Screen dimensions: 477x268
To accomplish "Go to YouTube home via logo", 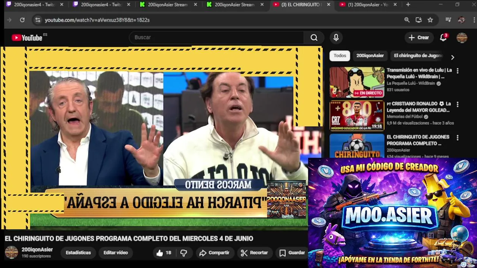I will pos(27,38).
